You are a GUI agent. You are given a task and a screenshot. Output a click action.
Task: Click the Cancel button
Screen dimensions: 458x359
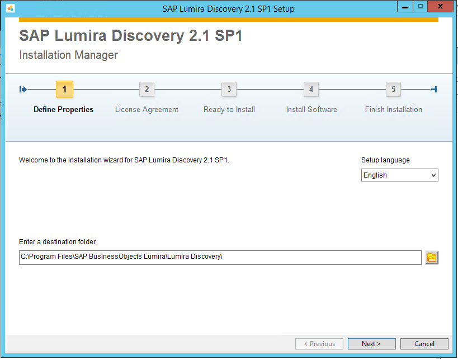point(424,344)
